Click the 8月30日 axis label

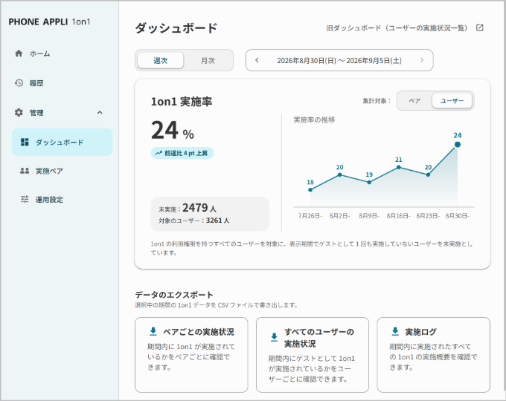click(x=458, y=216)
